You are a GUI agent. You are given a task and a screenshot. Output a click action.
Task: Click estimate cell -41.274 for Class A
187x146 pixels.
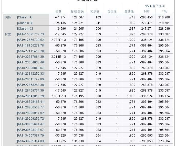coord(60,17)
